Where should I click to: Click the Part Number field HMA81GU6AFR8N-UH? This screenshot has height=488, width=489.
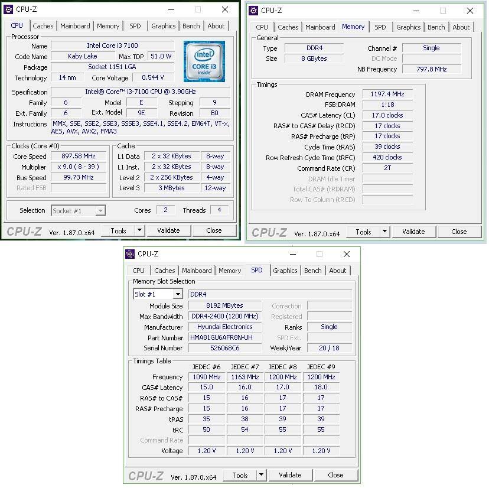[x=224, y=338]
